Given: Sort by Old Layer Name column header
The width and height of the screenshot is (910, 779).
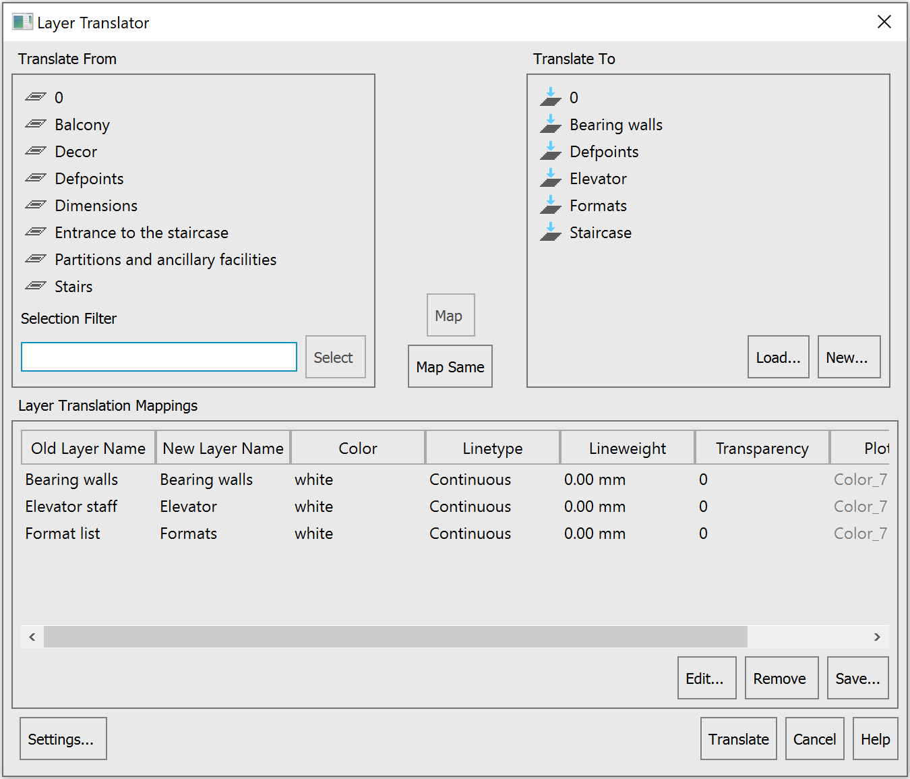Looking at the screenshot, I should click(x=88, y=449).
